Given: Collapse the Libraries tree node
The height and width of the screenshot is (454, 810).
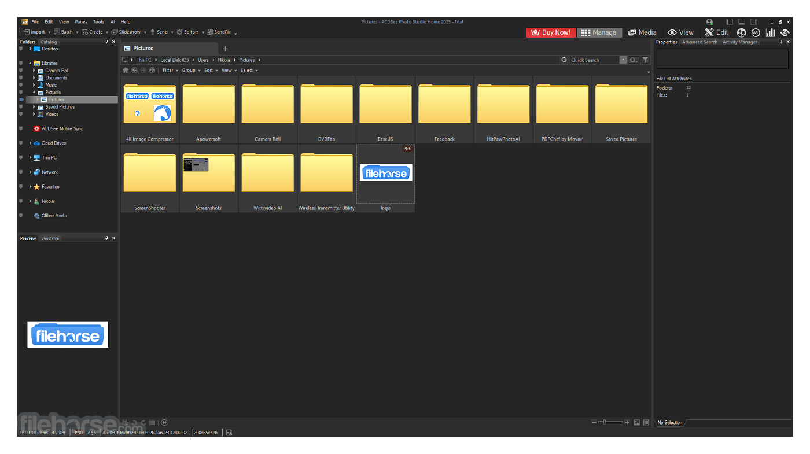Looking at the screenshot, I should [x=30, y=64].
